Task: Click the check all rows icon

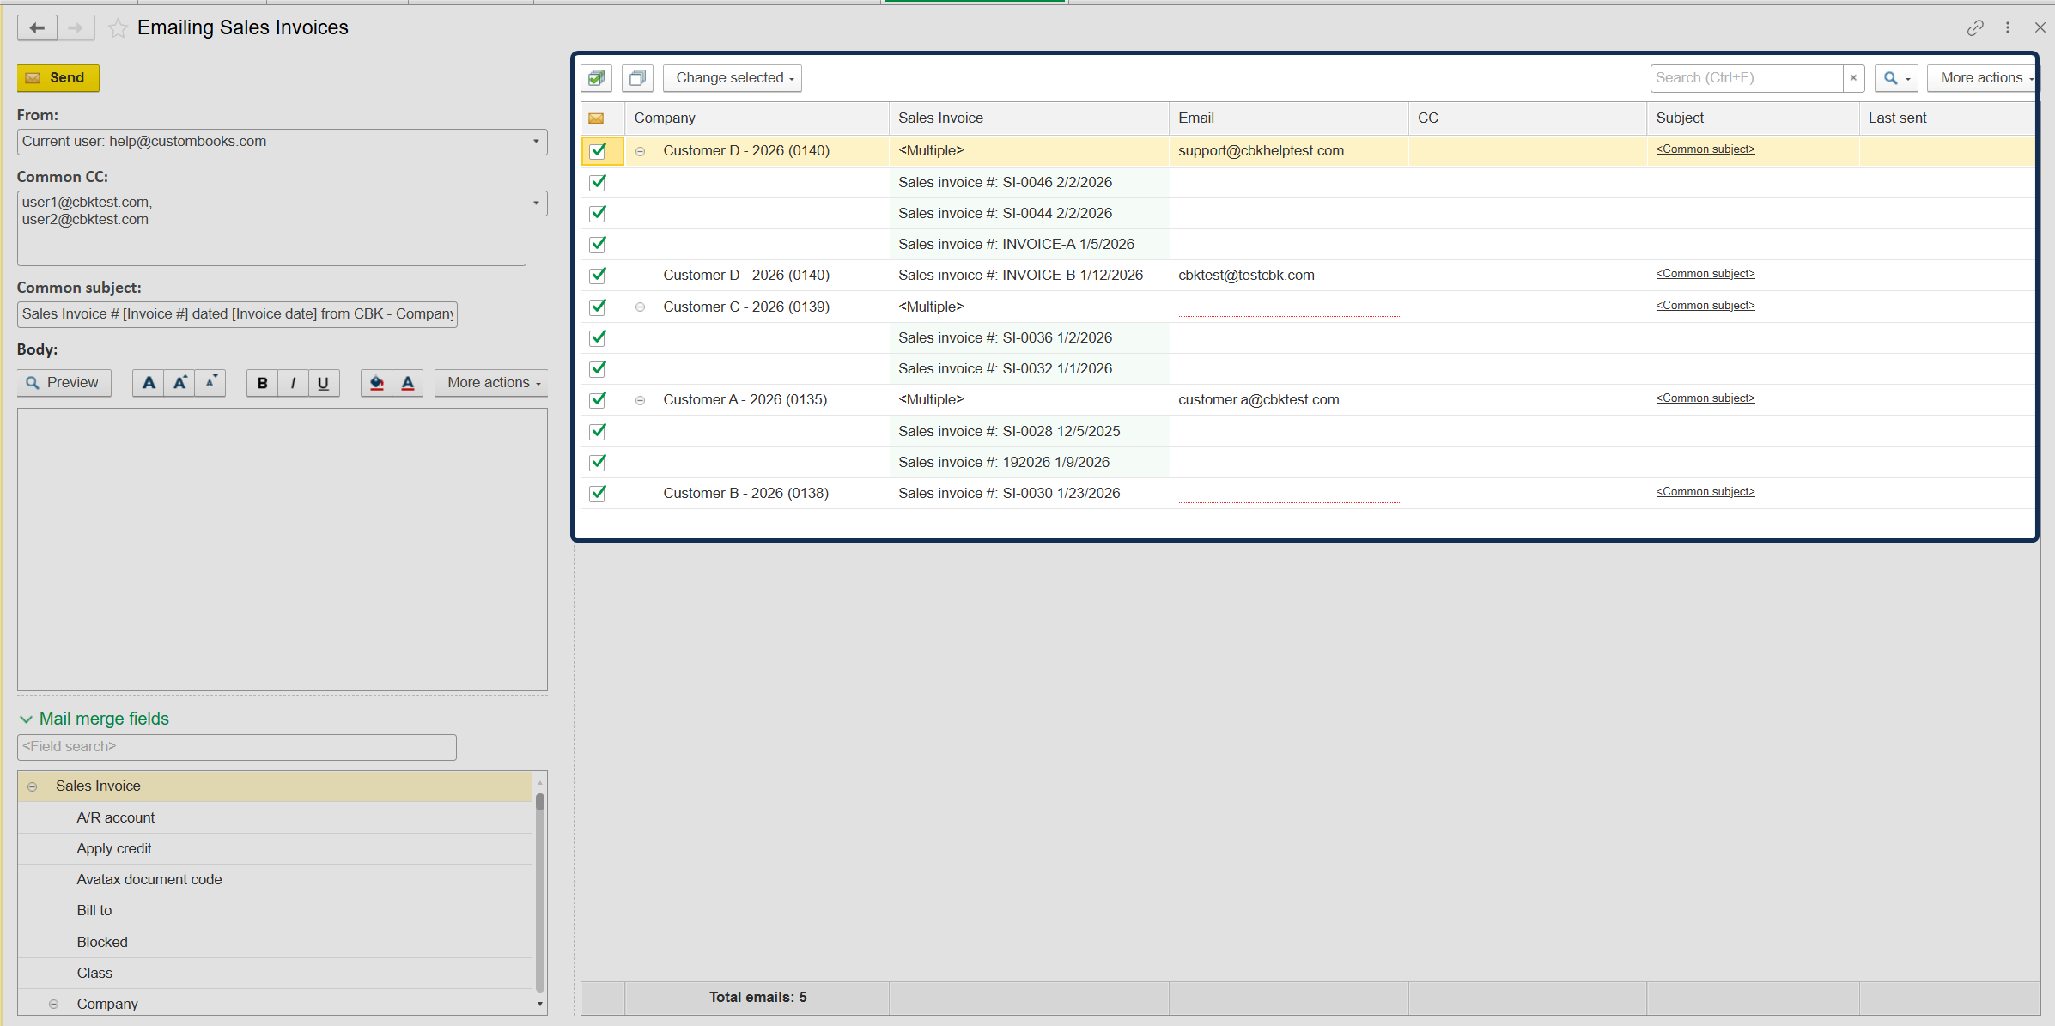Action: 596,78
